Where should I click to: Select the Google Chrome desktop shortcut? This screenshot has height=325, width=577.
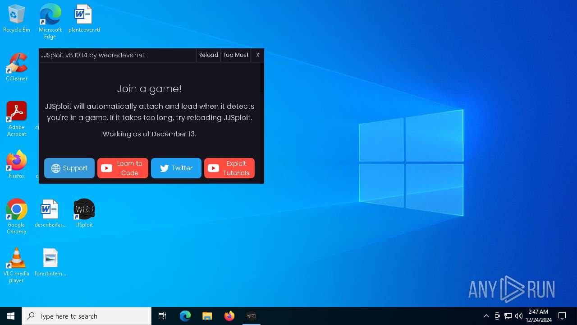coord(17,217)
